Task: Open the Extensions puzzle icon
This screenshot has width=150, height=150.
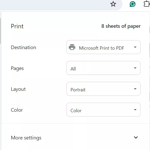Action: tap(147, 4)
